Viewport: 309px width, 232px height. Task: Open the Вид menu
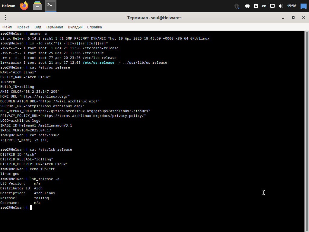pyautogui.click(x=38, y=27)
